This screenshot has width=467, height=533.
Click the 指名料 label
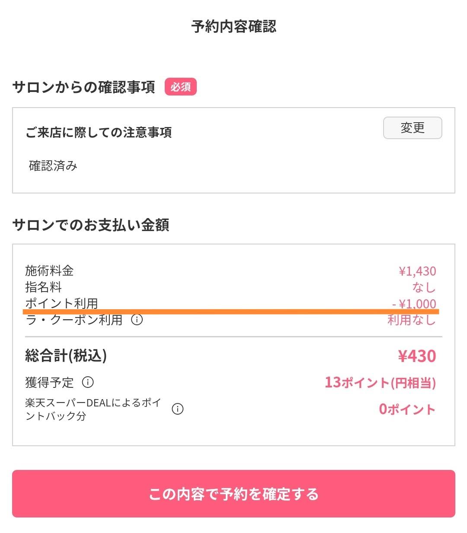pyautogui.click(x=43, y=287)
